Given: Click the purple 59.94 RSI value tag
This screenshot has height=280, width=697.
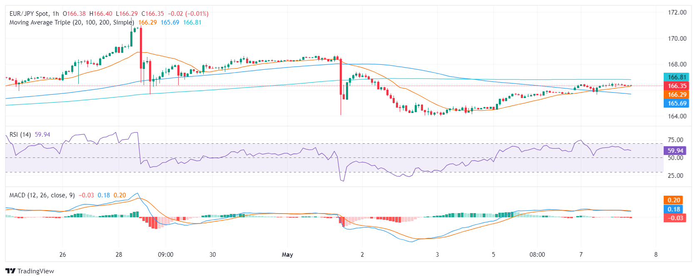Looking at the screenshot, I should [x=675, y=151].
